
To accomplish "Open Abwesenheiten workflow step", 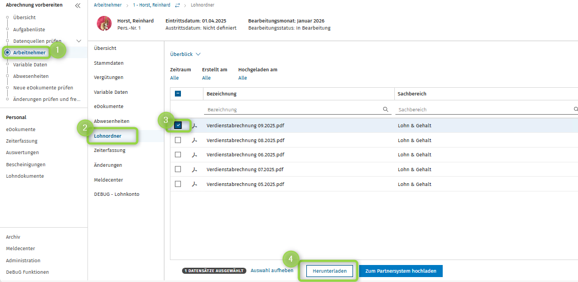I will (31, 76).
